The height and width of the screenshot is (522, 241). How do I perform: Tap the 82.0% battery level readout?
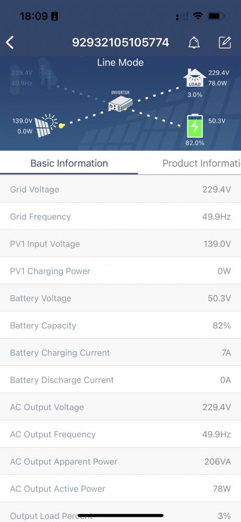(195, 143)
